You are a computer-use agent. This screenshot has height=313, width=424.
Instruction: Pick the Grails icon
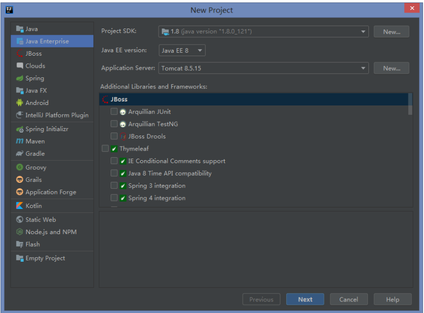tap(20, 179)
